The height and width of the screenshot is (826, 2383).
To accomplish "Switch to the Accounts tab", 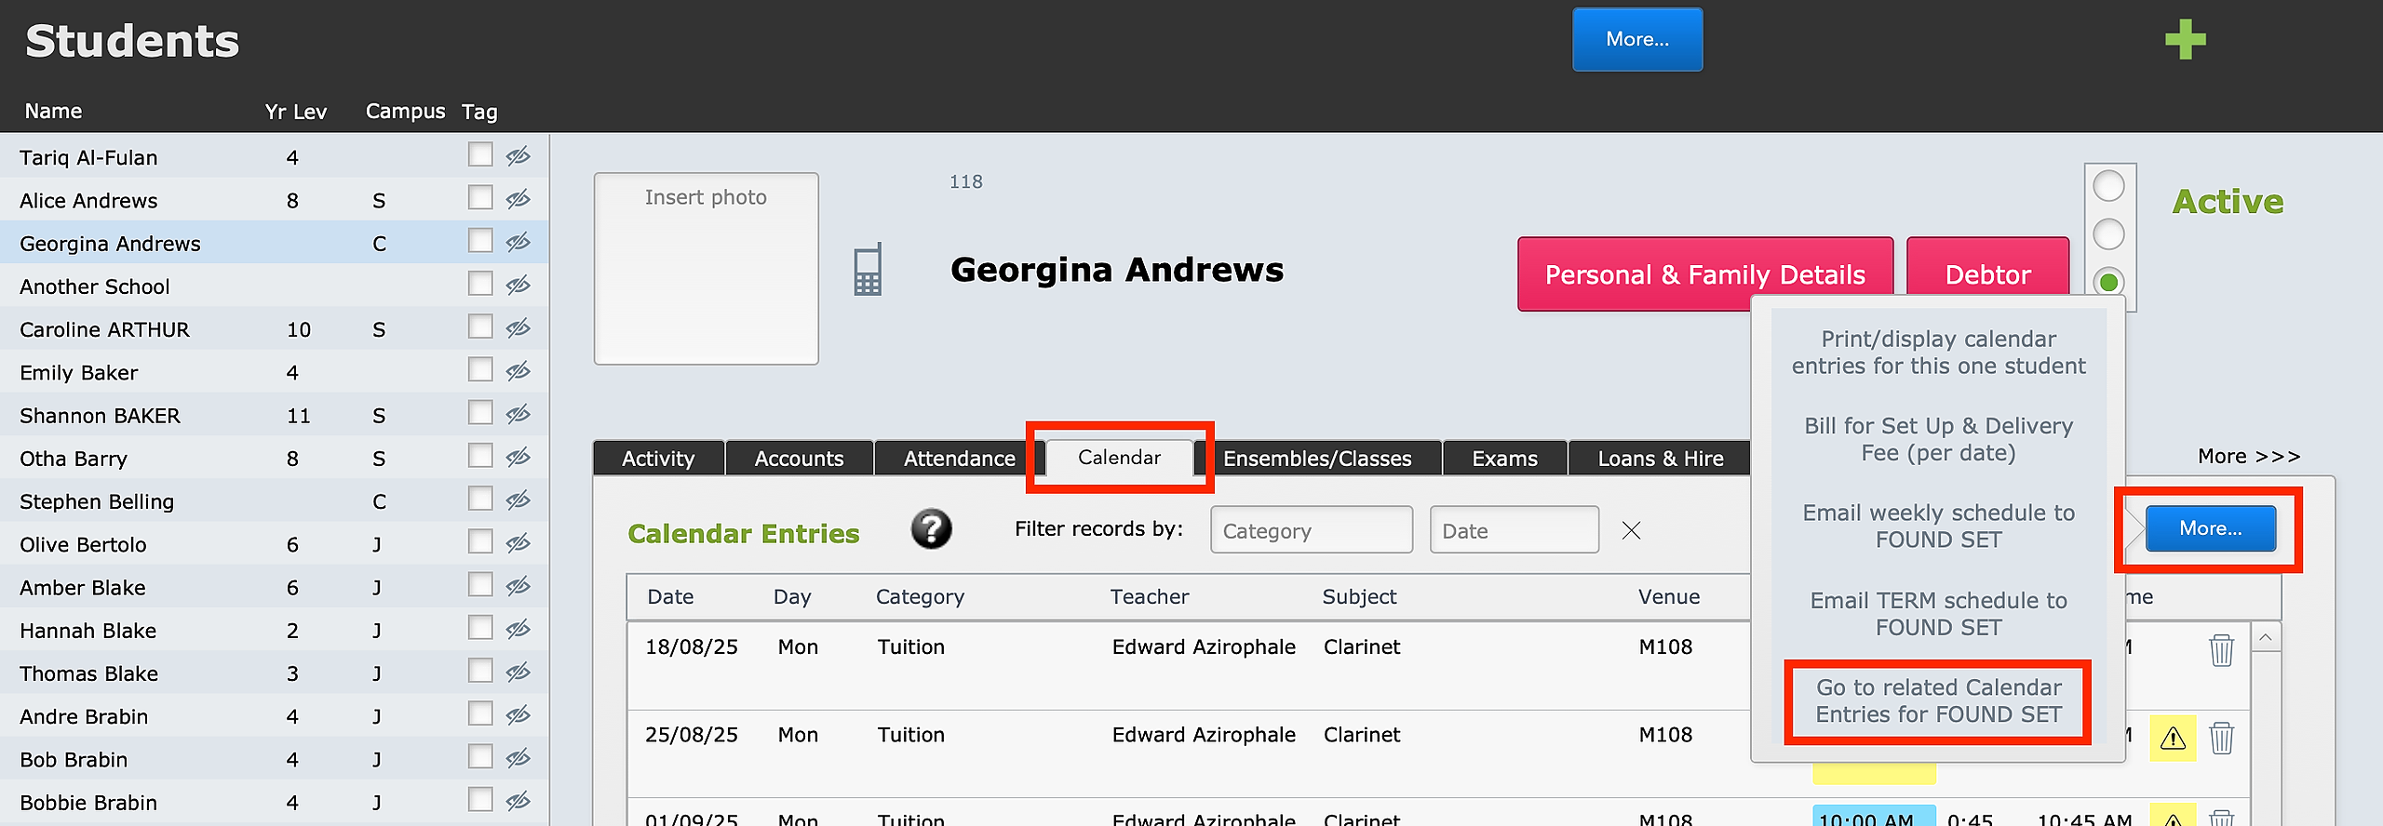I will click(x=799, y=459).
